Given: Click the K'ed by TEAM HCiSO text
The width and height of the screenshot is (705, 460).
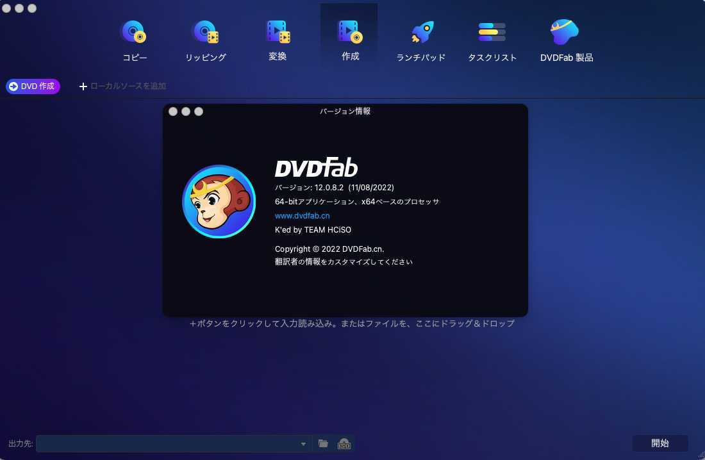Looking at the screenshot, I should (x=313, y=230).
